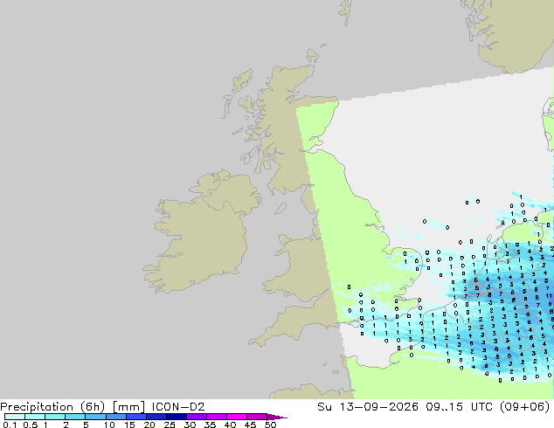Click the ICON-D2 model label

(178, 407)
